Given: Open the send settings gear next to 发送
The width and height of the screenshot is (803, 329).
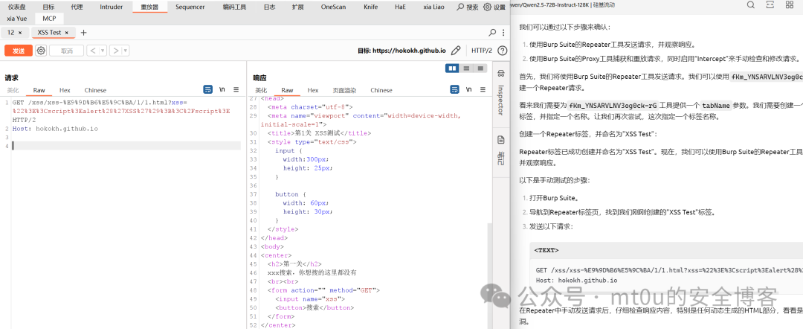Looking at the screenshot, I should pos(41,51).
